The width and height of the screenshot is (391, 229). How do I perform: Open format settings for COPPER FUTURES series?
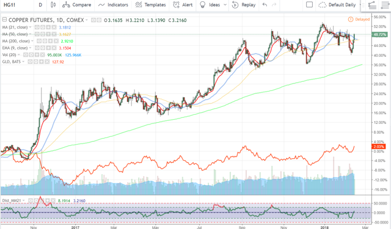click(x=99, y=20)
